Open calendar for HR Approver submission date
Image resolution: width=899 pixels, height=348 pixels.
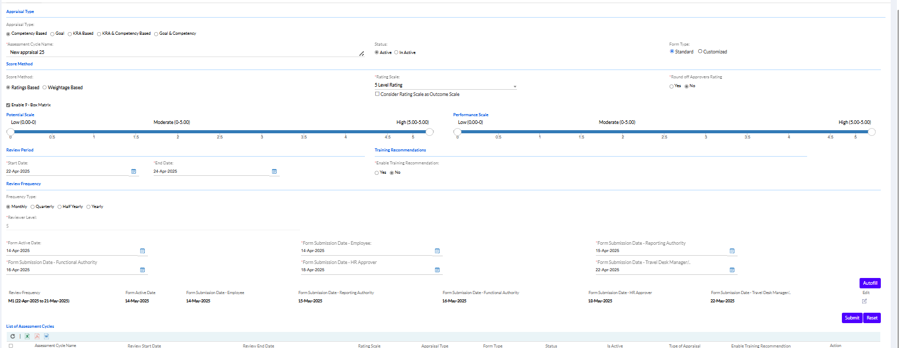[437, 270]
